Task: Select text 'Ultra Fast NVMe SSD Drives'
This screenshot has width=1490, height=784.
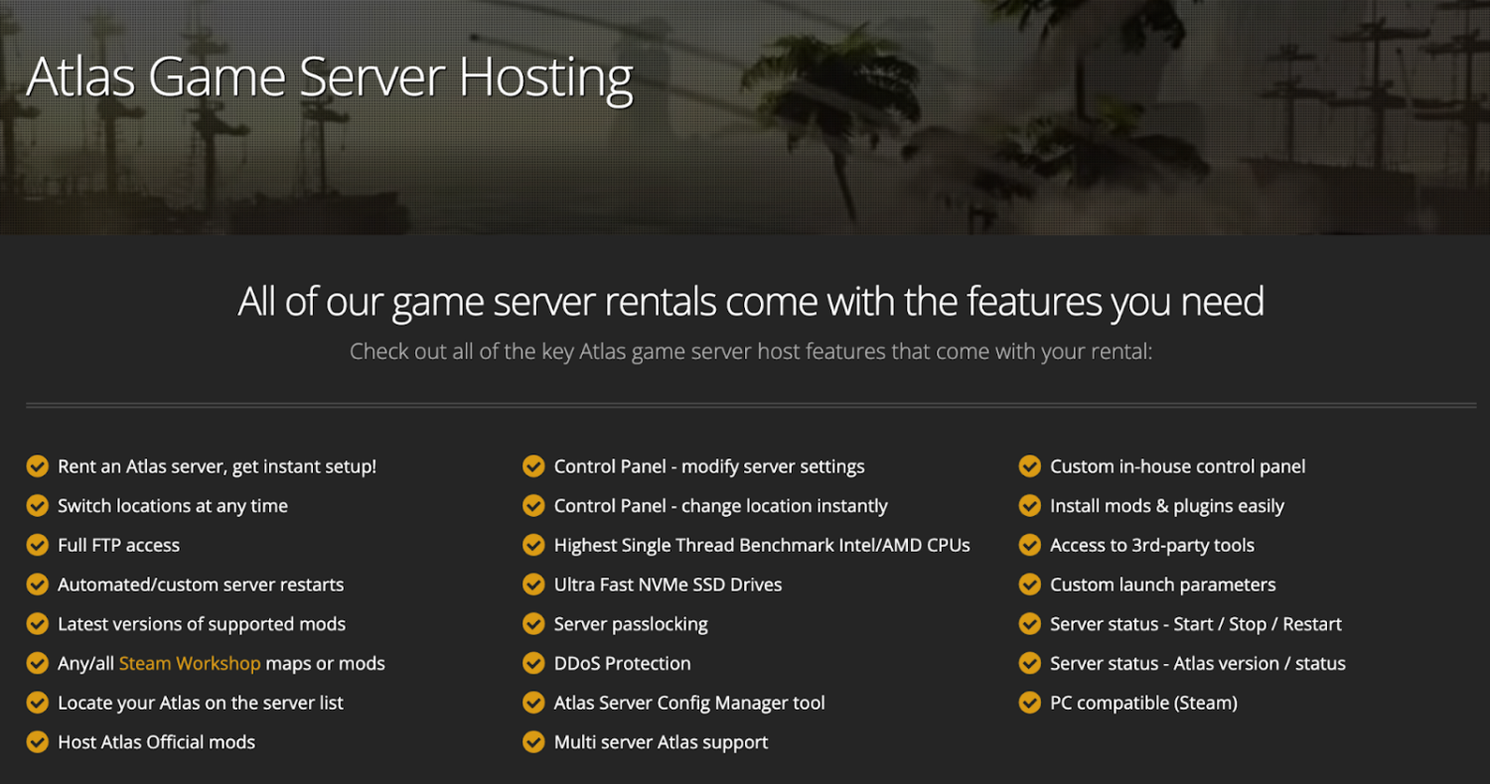Action: pos(669,585)
